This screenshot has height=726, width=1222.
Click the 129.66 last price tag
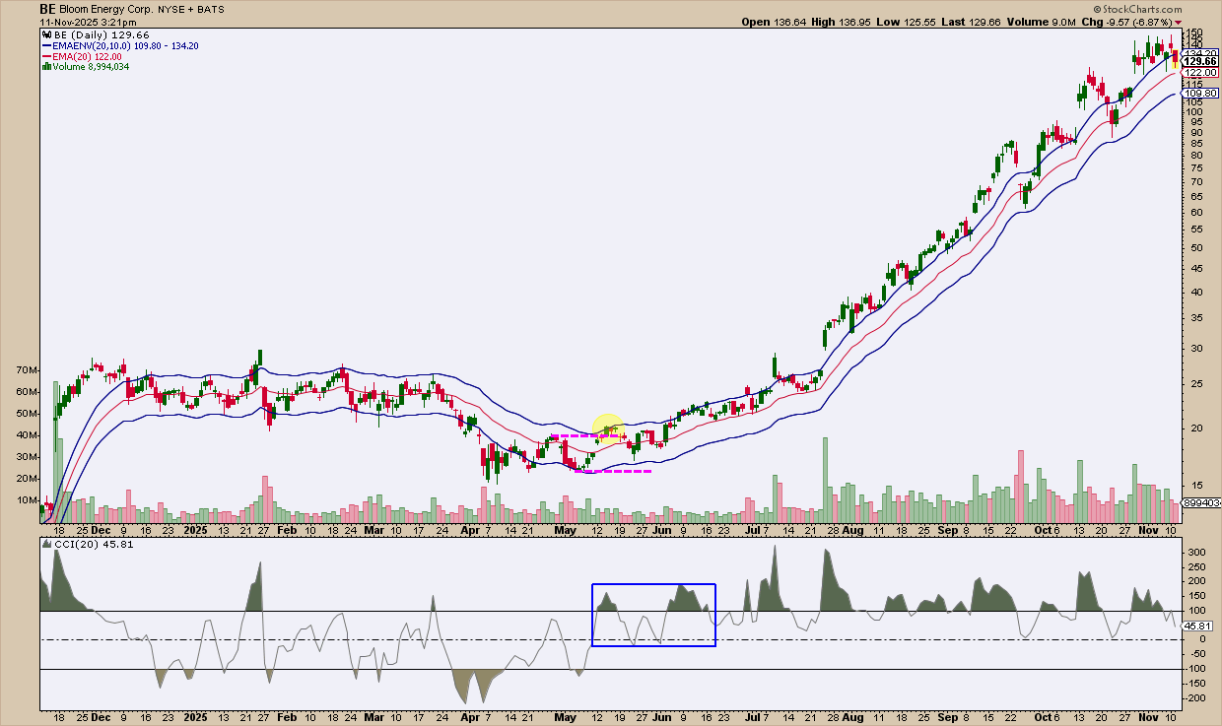(1199, 61)
